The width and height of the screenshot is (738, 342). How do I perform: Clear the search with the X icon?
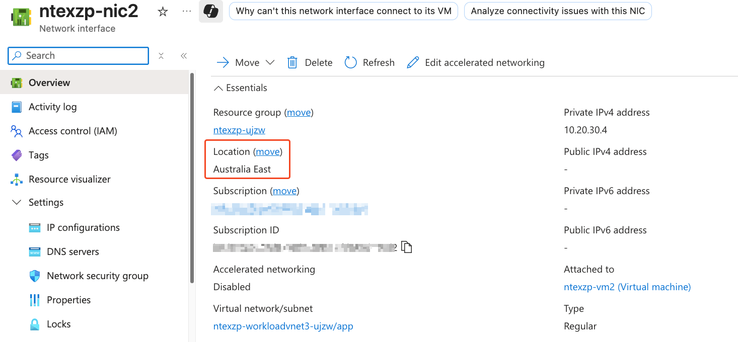(161, 56)
